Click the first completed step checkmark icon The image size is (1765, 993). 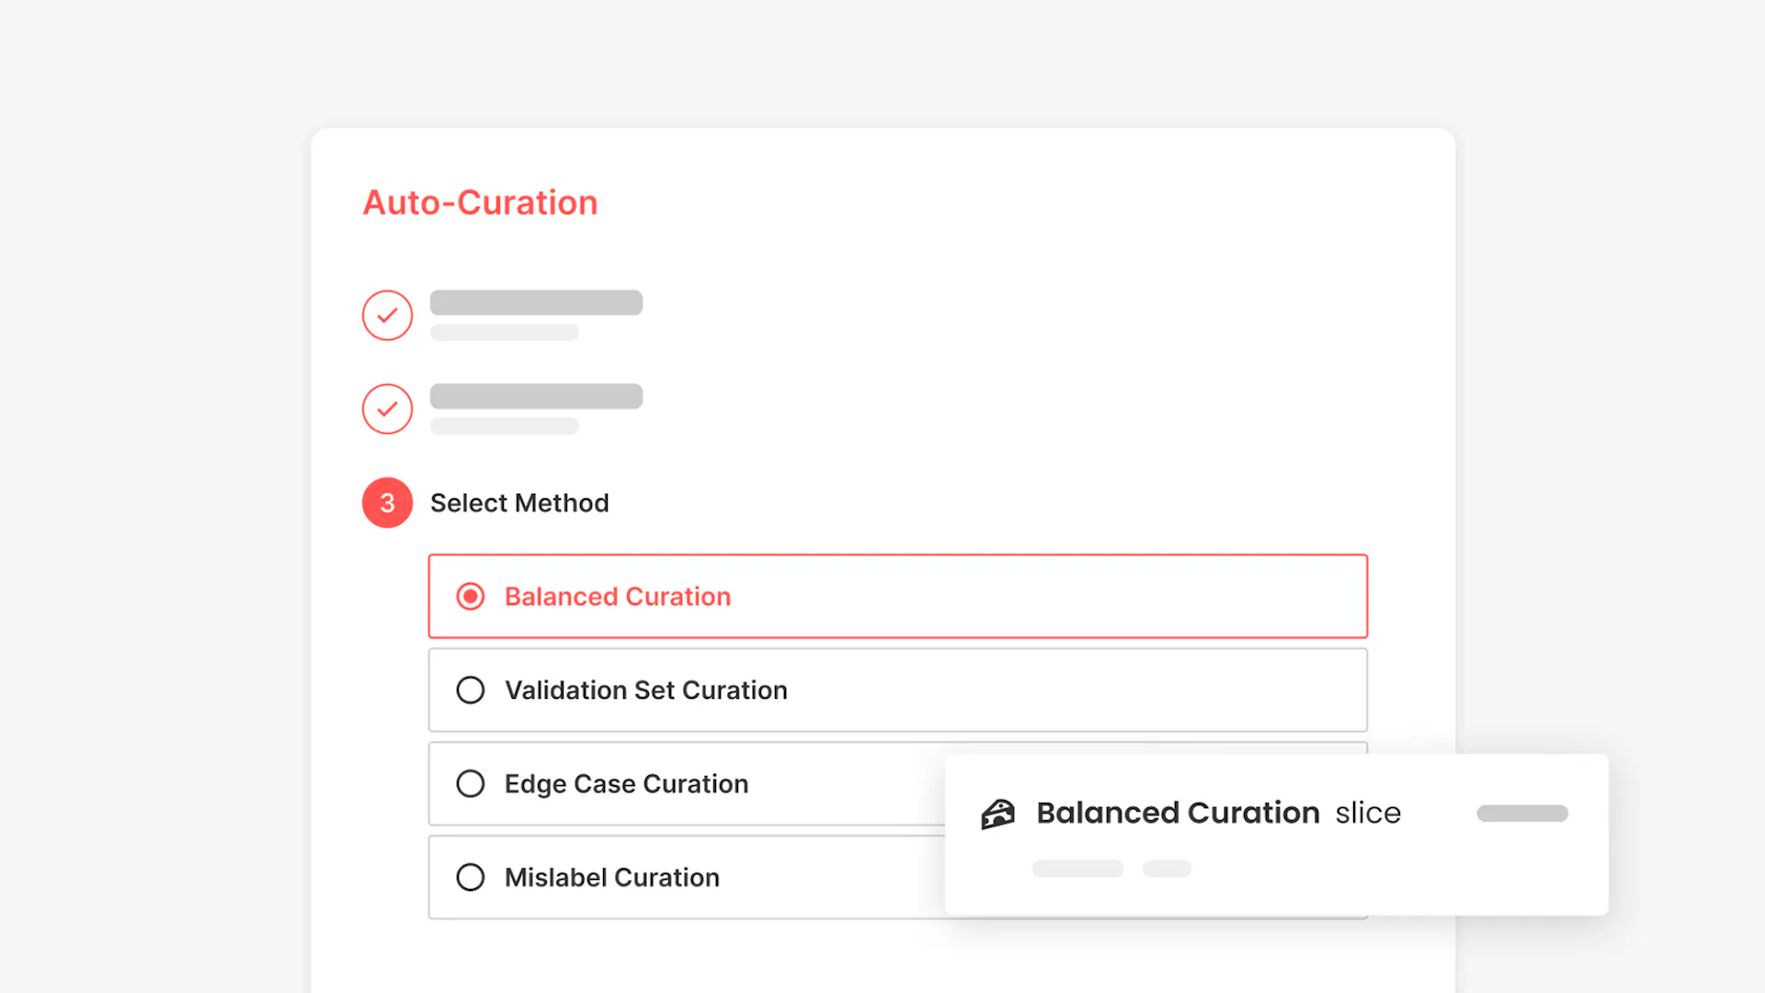(387, 315)
